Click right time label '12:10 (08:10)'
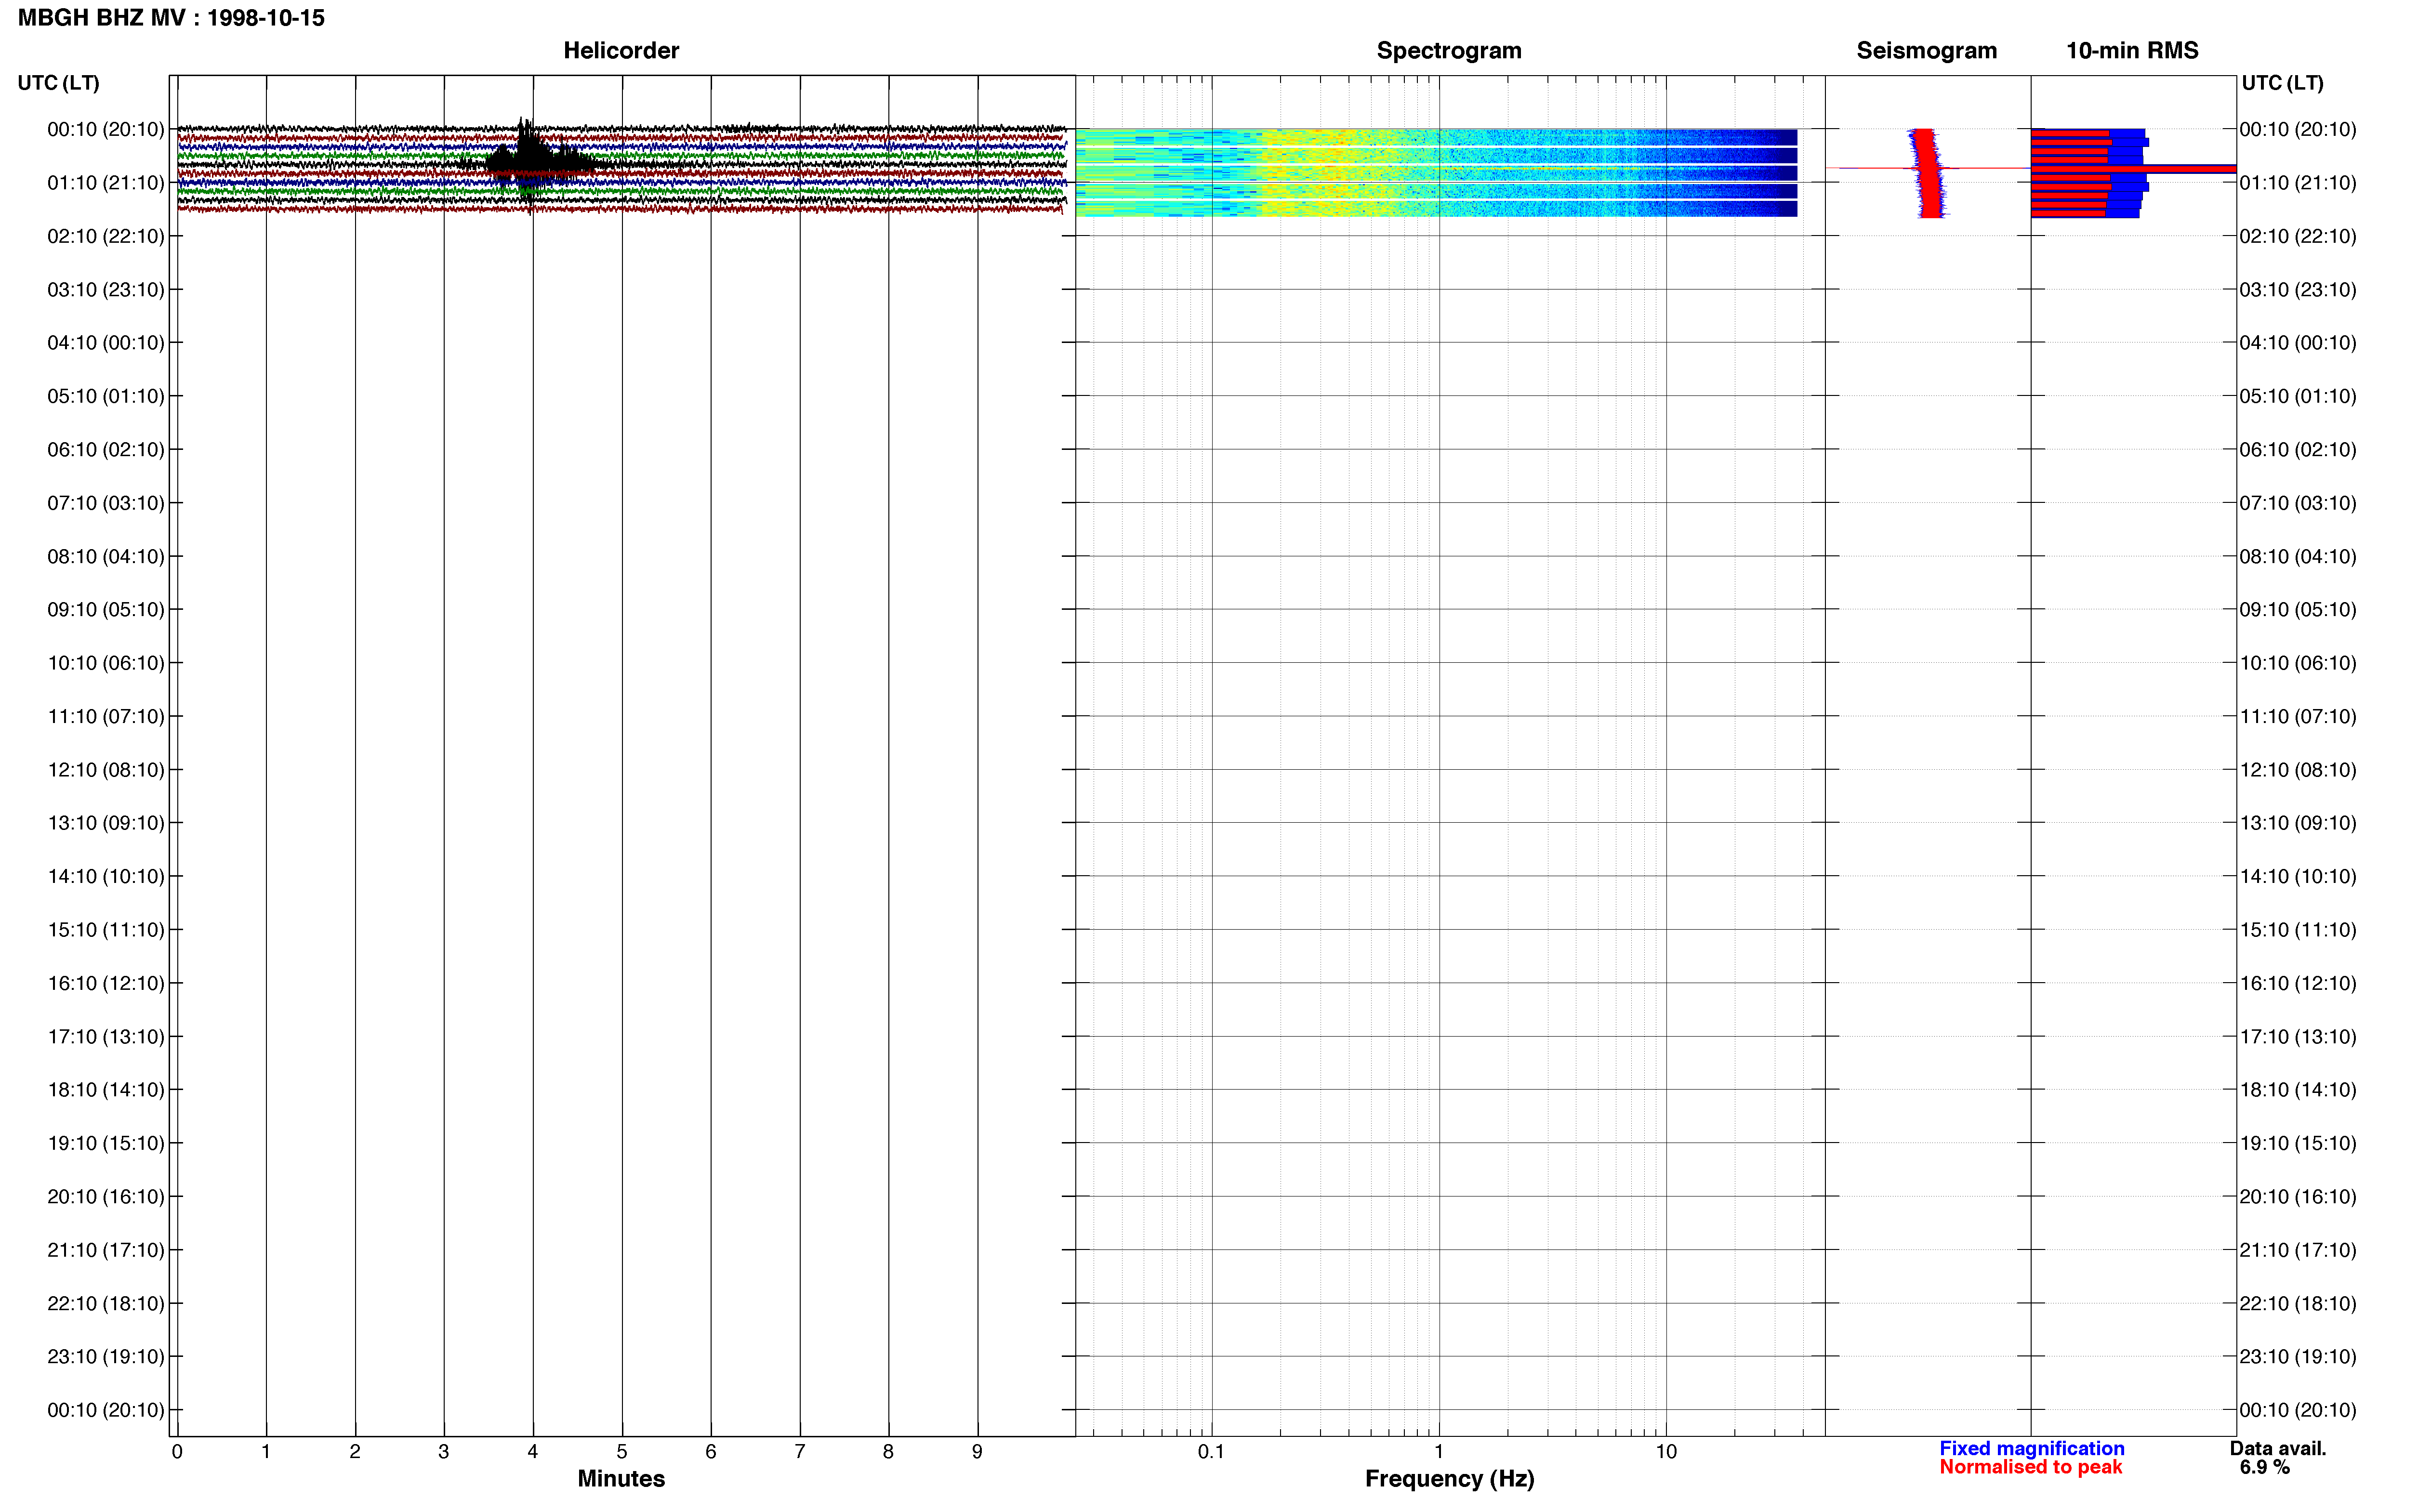Image resolution: width=2418 pixels, height=1512 pixels. coord(2298,770)
